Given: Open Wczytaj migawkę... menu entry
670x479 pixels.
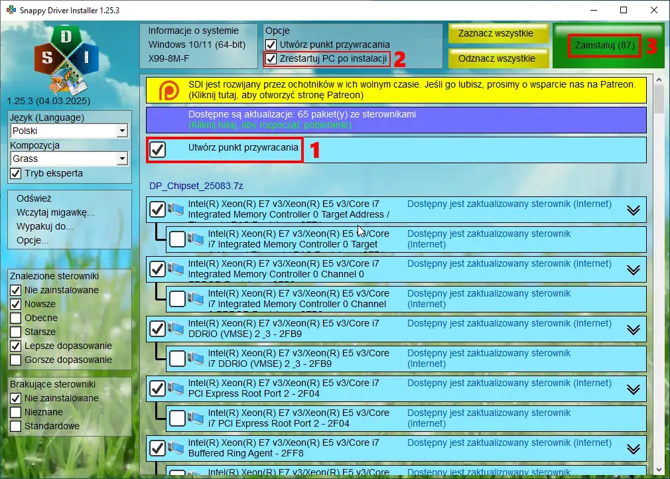Looking at the screenshot, I should (x=56, y=212).
